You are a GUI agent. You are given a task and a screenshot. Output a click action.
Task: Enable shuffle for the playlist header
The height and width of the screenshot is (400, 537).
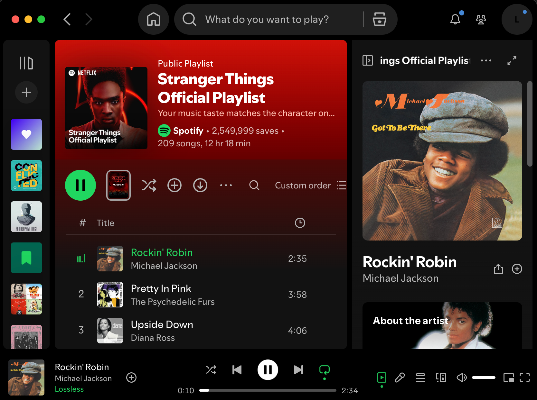[149, 185]
